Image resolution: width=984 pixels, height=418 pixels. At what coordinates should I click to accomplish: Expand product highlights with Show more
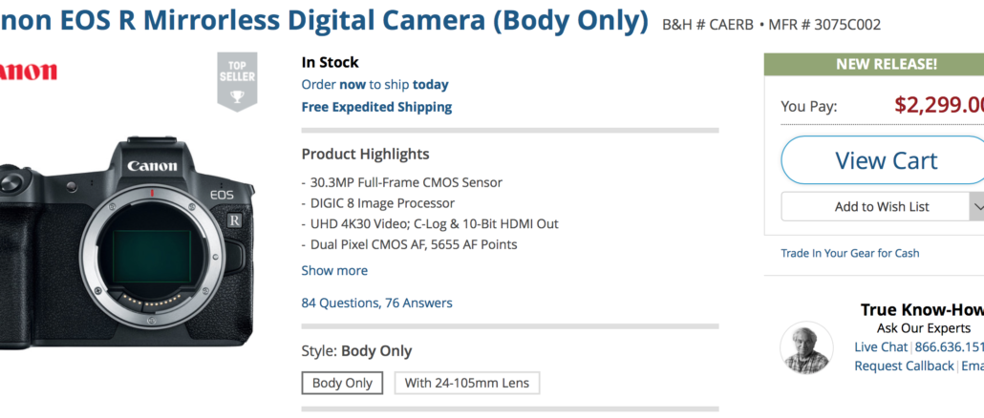pyautogui.click(x=334, y=271)
